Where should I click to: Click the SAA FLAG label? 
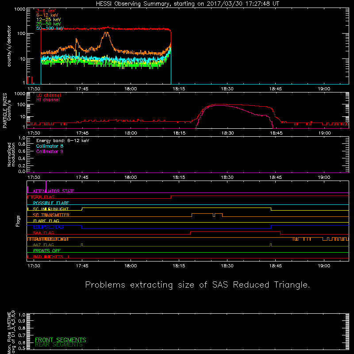[43, 233]
